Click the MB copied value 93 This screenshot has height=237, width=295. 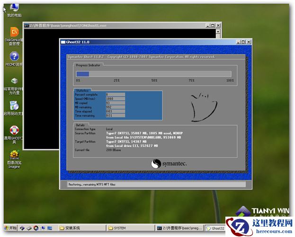click(x=115, y=103)
